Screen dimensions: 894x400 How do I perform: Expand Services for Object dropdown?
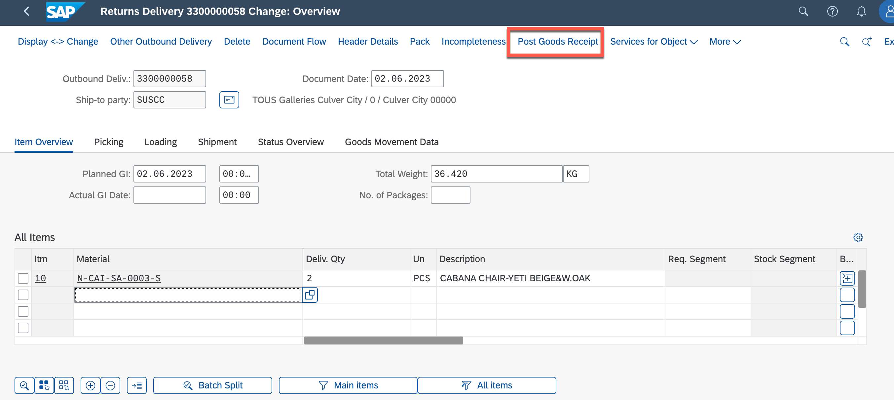tap(653, 42)
